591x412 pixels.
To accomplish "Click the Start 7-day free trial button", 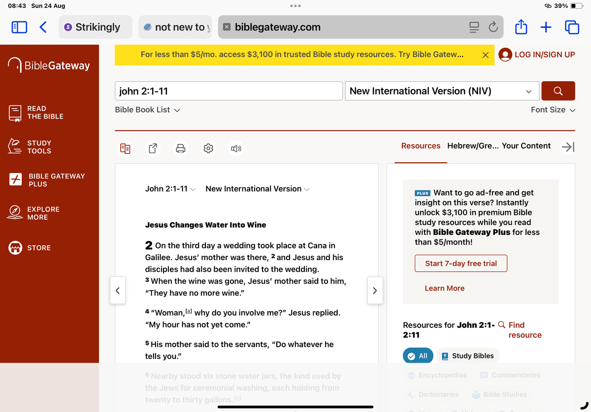I will pyautogui.click(x=461, y=264).
